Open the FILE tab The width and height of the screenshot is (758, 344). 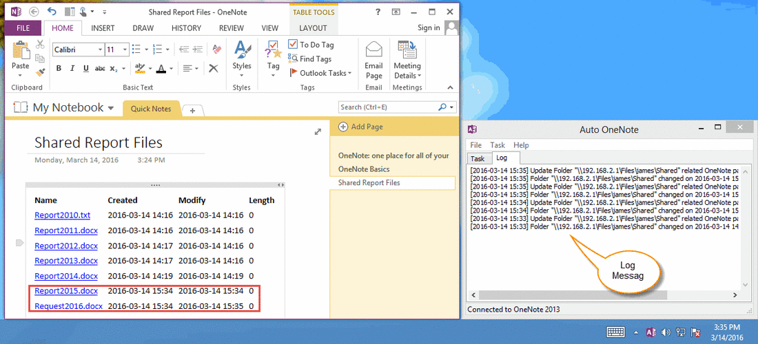click(x=23, y=28)
